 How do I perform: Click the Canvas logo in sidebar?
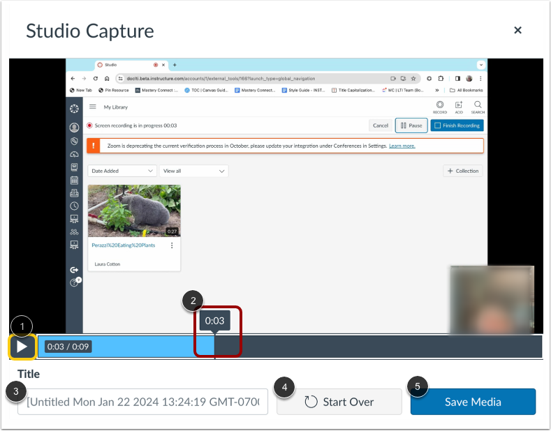74,109
